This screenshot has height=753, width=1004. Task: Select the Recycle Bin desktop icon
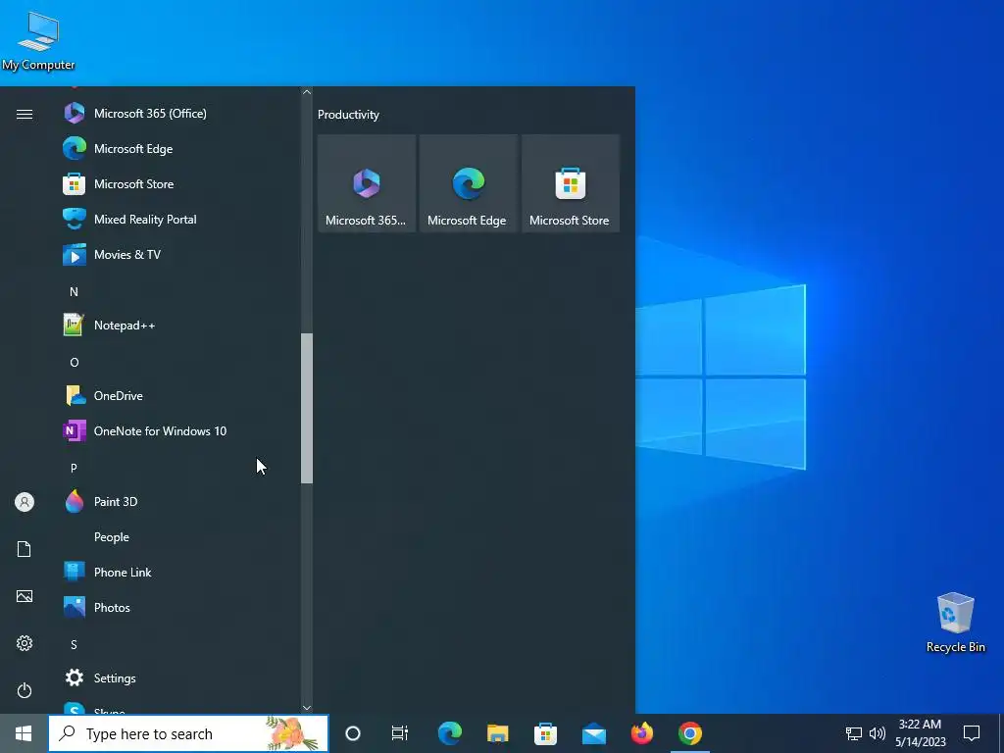click(x=955, y=623)
